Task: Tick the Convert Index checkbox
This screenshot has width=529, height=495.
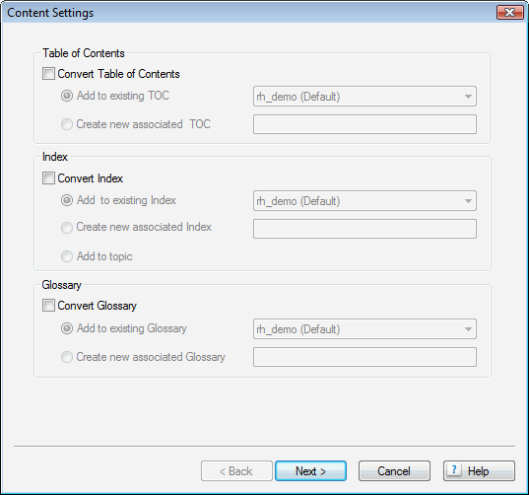Action: pos(48,178)
